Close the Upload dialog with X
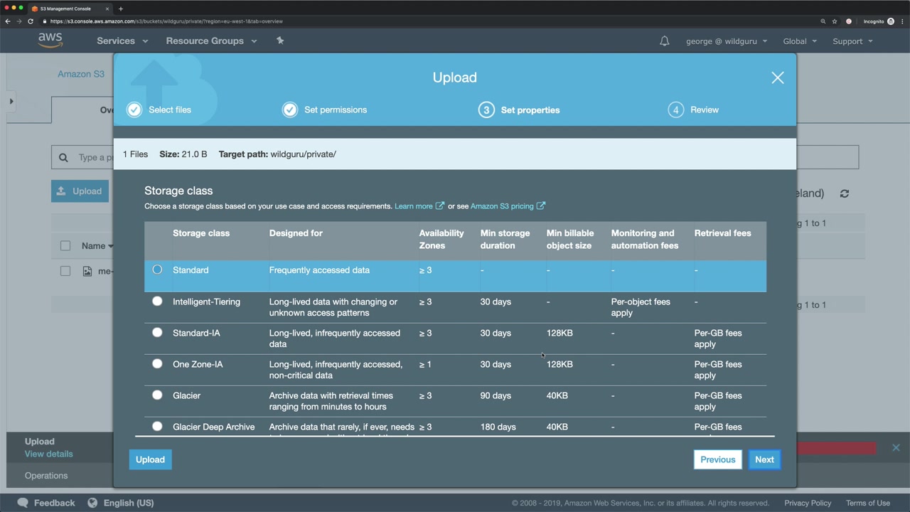 [x=778, y=78]
